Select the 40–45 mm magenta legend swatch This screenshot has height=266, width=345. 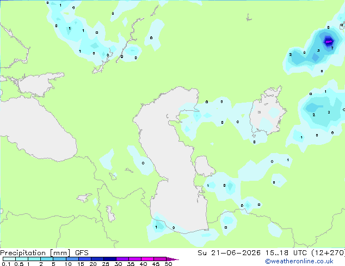pos(147,259)
